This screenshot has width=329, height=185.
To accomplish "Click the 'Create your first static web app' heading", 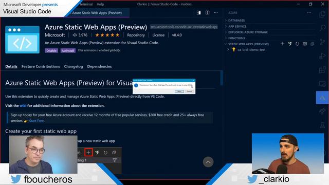I will point(41,132).
